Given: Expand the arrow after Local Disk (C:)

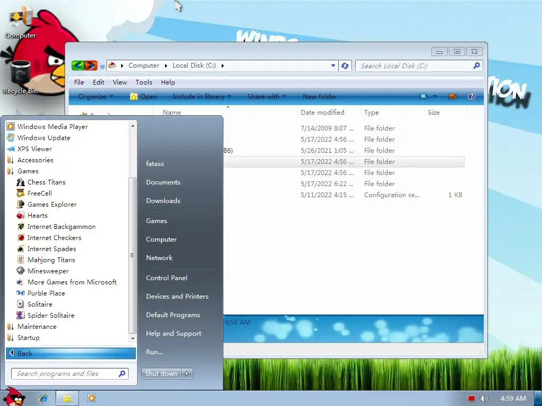Looking at the screenshot, I should pos(223,66).
